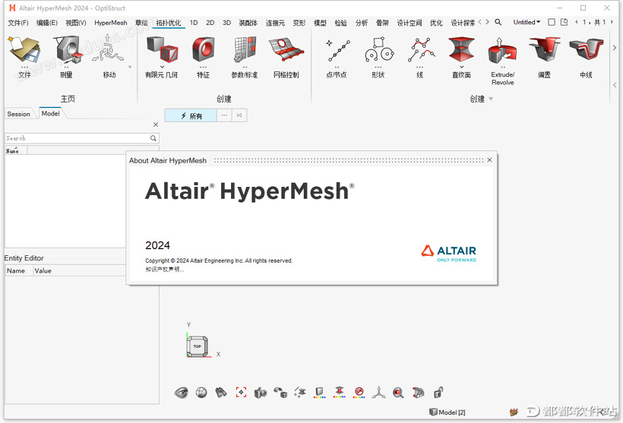The height and width of the screenshot is (423, 623).
Task: Switch to the 拓扑优化 ribbon tab
Action: (x=169, y=23)
